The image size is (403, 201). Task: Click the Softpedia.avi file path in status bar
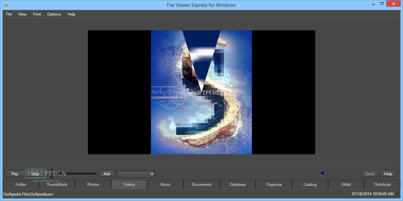(28, 194)
